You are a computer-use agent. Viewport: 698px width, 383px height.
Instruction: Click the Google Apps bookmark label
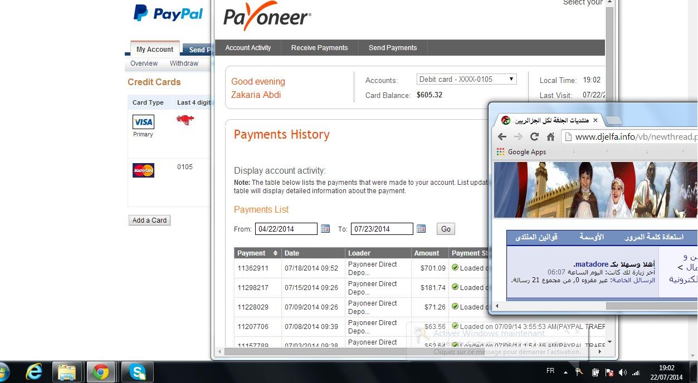tap(527, 152)
